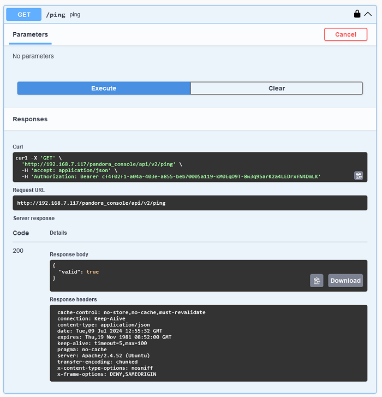Click the authorization lock icon
This screenshot has height=397, width=382.
357,14
